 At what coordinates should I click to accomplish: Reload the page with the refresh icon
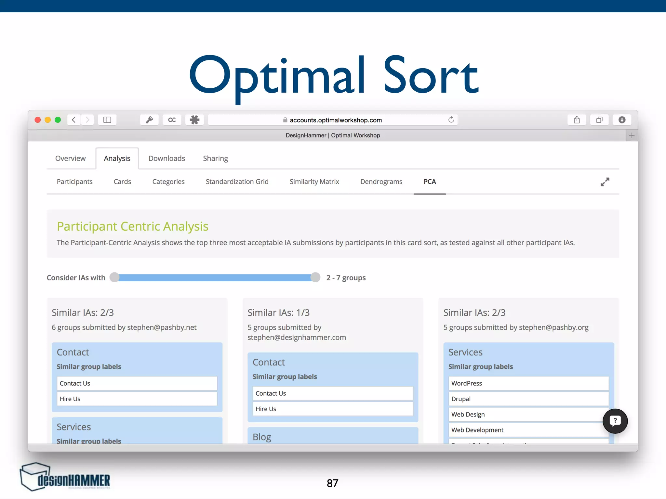[x=451, y=120]
